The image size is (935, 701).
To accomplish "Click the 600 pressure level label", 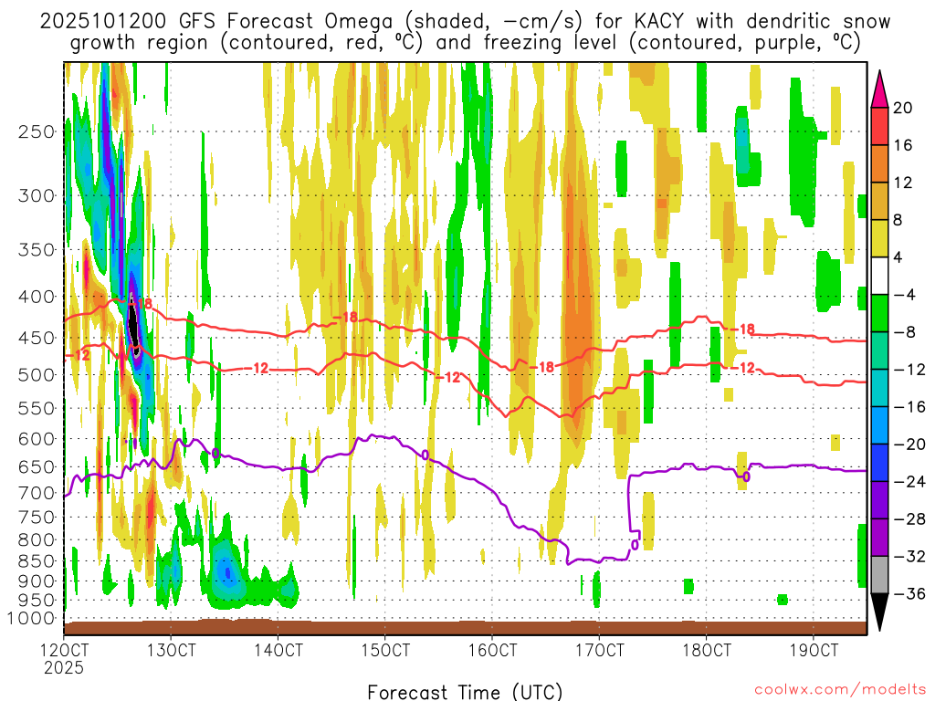I will tap(37, 439).
